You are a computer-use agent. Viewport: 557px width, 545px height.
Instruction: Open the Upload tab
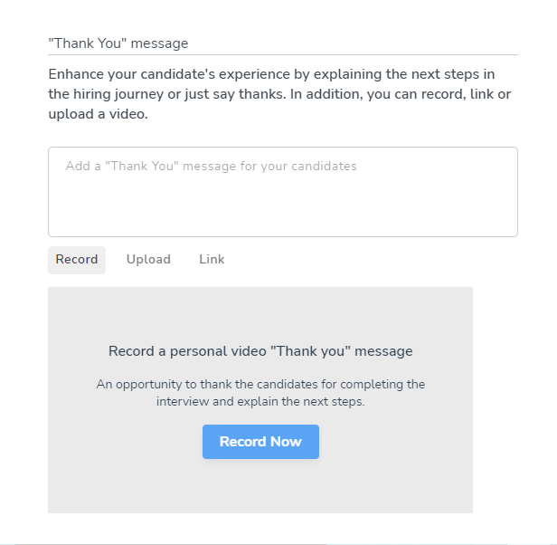[148, 260]
